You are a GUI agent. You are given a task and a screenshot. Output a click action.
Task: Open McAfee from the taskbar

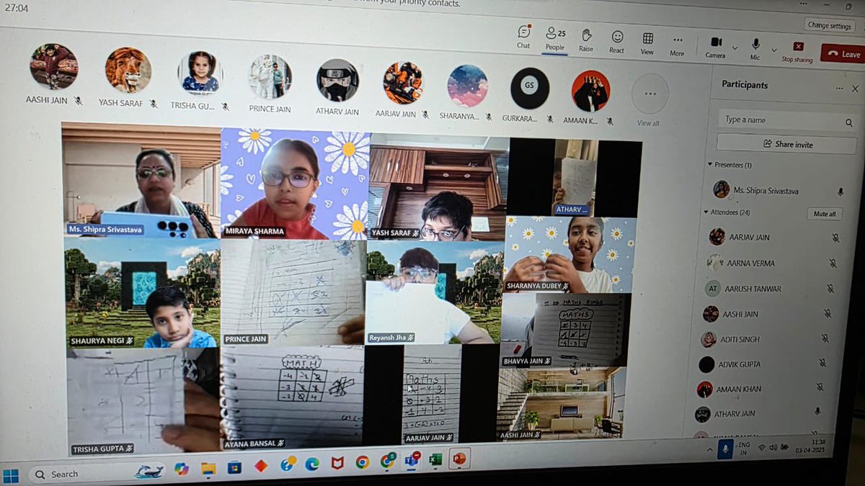coord(337,463)
